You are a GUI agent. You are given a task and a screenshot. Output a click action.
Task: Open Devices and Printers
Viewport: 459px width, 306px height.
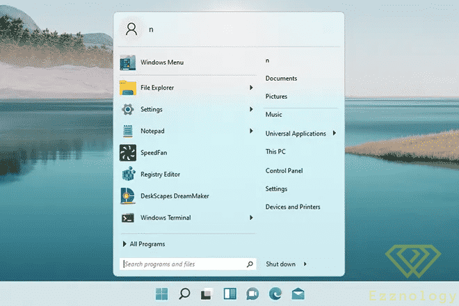coord(293,207)
